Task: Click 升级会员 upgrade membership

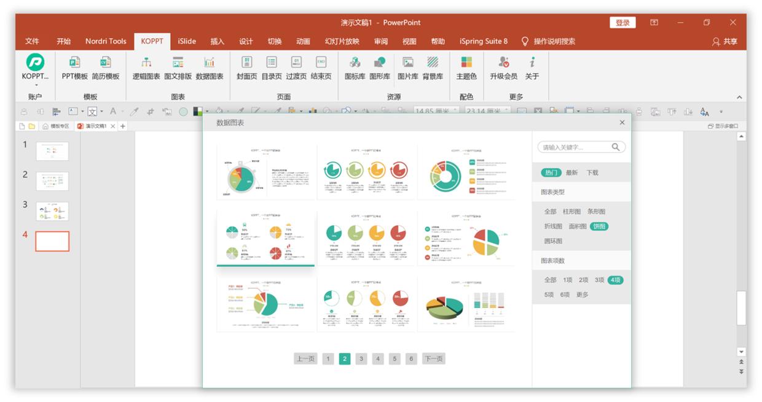Action: tap(504, 68)
